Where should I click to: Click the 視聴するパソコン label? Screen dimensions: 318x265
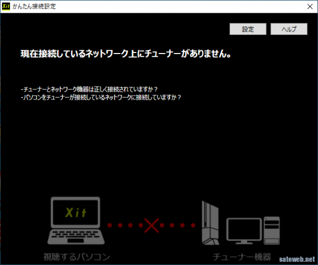(x=76, y=258)
